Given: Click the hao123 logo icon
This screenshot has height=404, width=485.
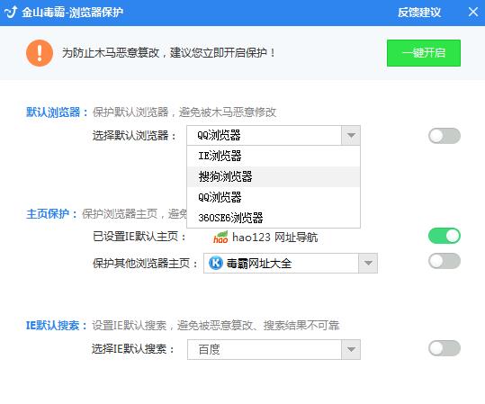Looking at the screenshot, I should coord(220,238).
